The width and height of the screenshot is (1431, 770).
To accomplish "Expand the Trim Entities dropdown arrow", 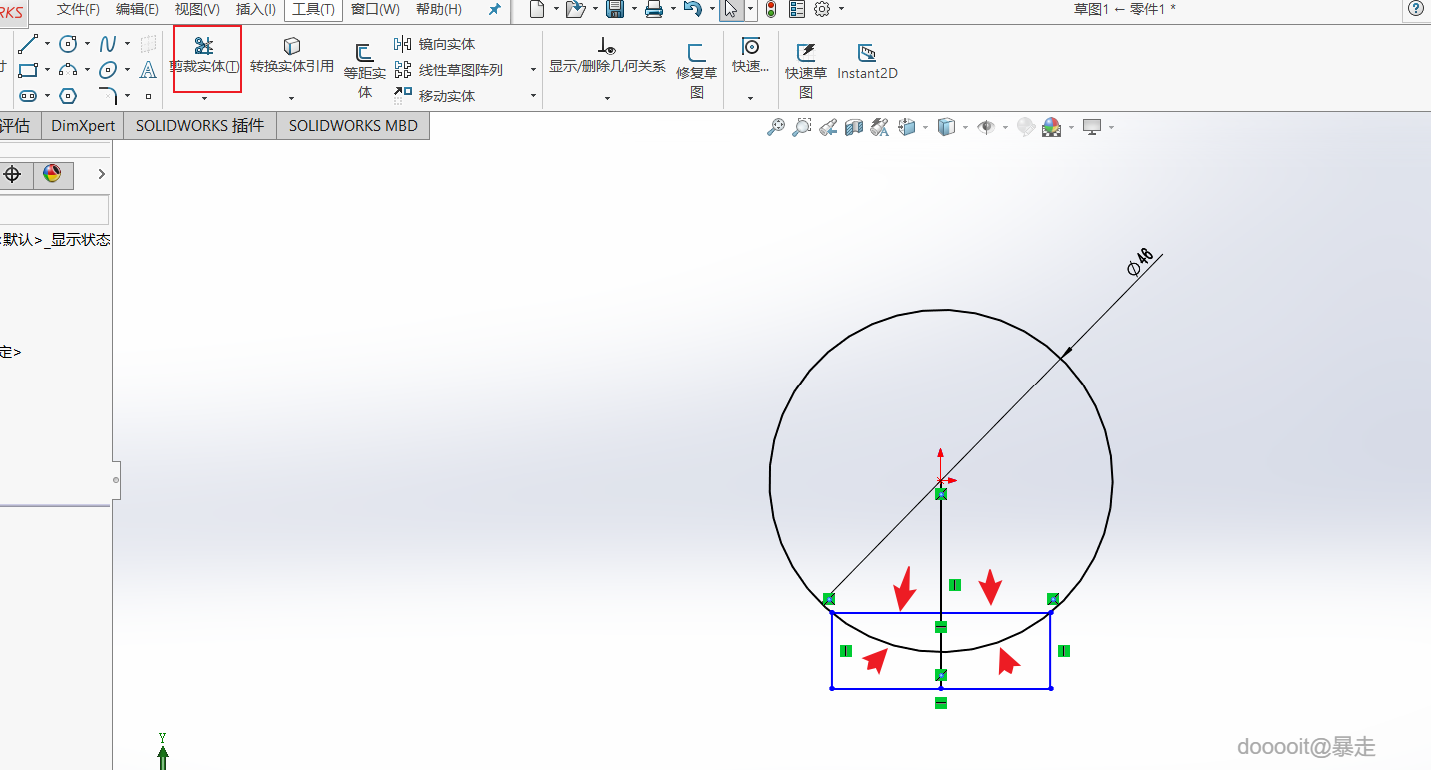I will coord(204,98).
